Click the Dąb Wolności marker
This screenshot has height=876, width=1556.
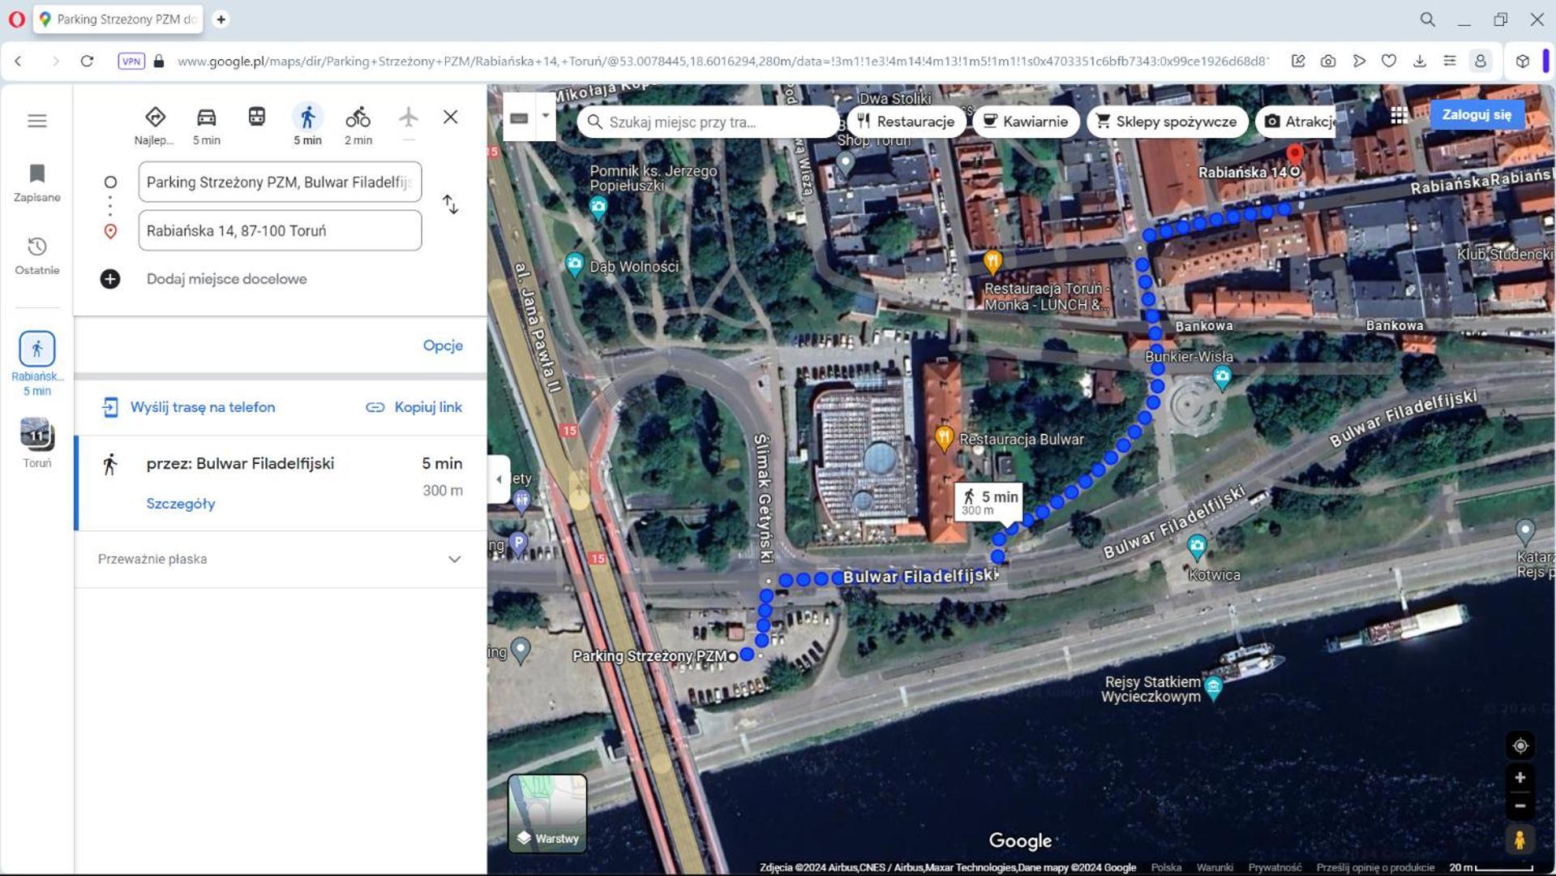pos(574,264)
